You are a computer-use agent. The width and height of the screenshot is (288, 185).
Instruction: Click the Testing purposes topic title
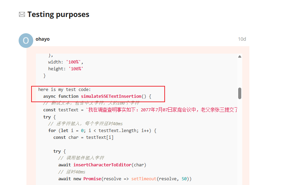(x=58, y=14)
